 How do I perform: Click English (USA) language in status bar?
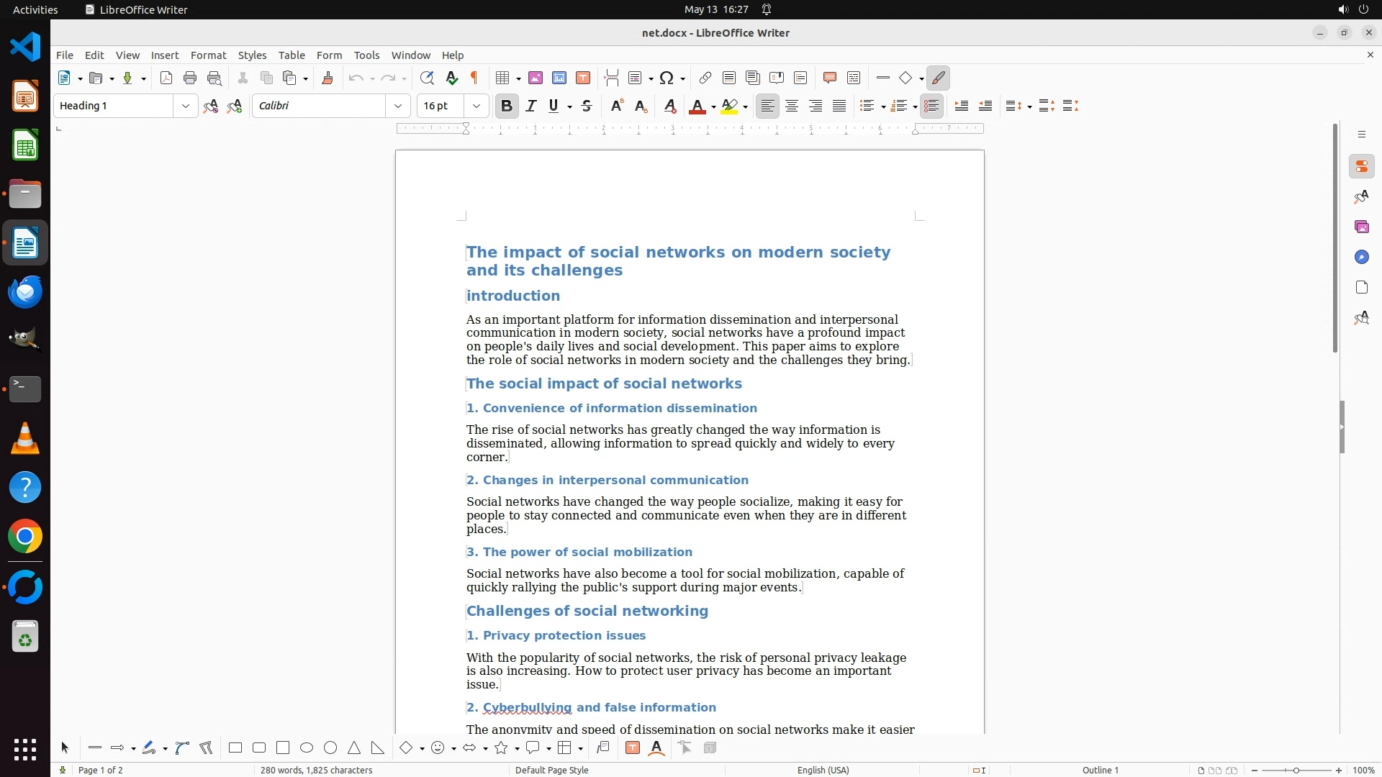click(823, 770)
